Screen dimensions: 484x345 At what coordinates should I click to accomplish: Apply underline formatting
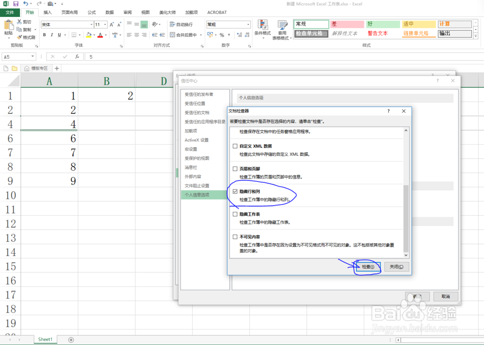tap(59, 35)
